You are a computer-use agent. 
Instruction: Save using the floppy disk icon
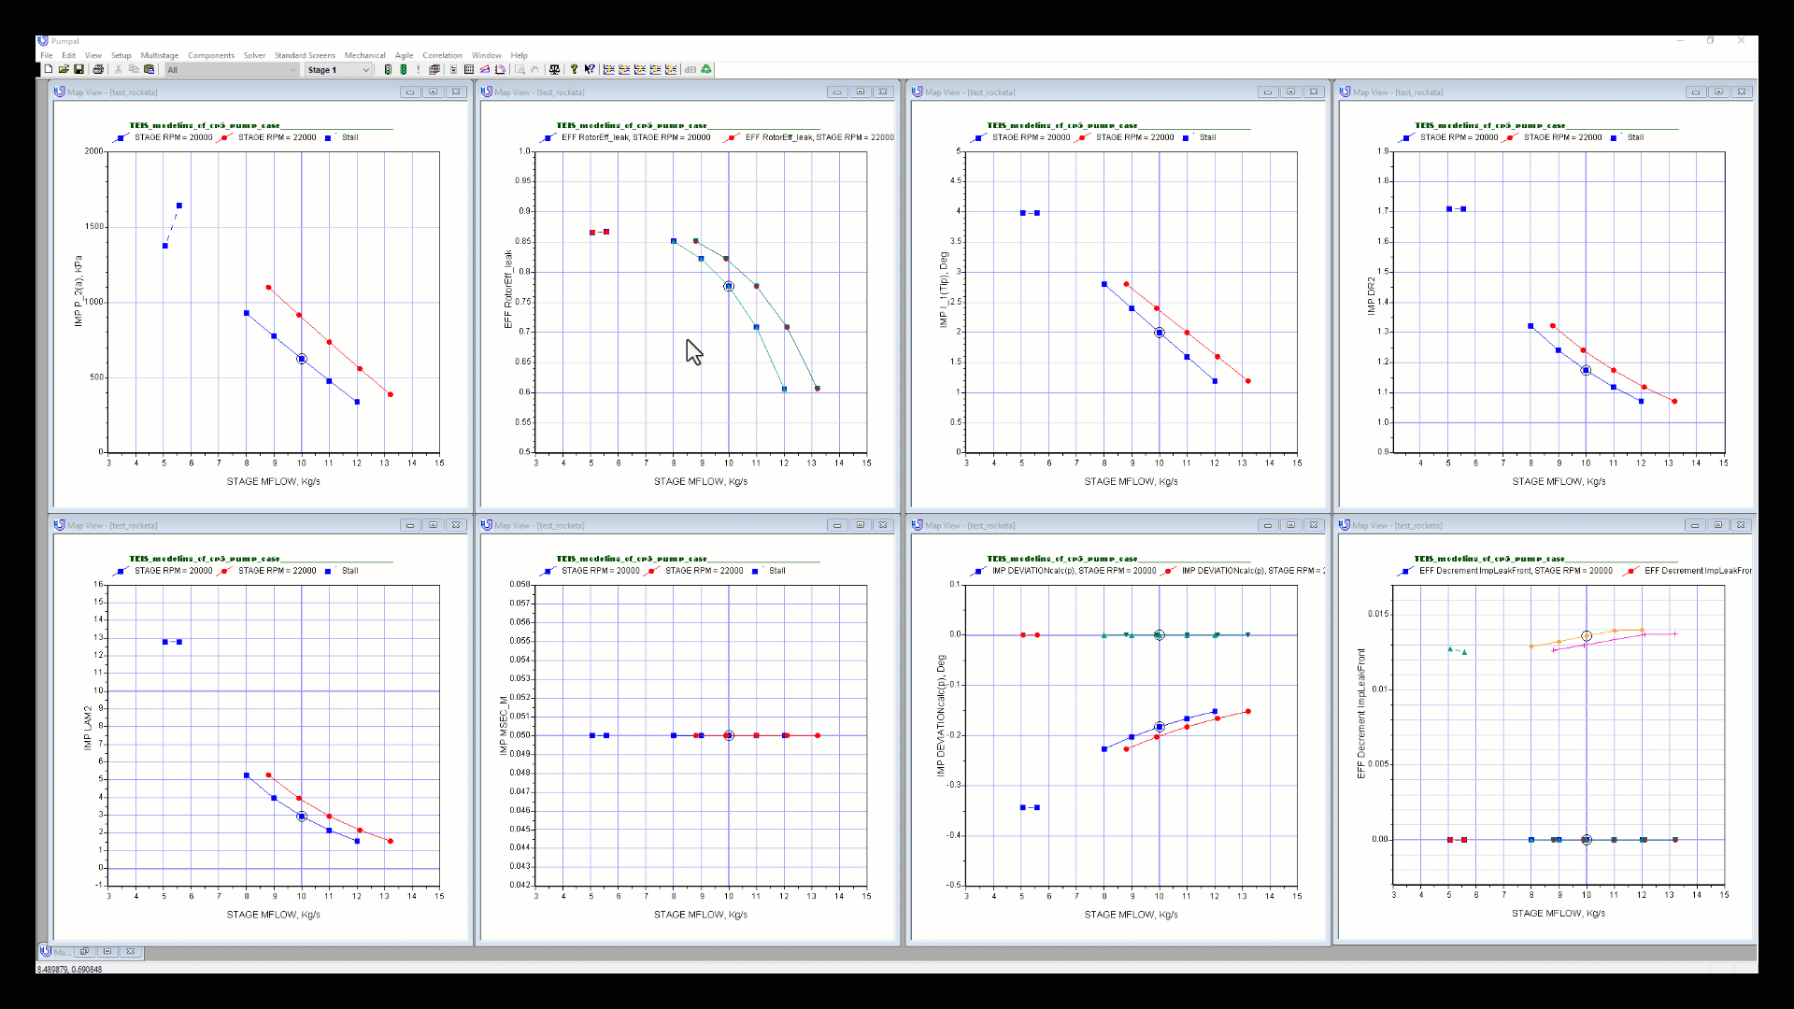pos(78,69)
